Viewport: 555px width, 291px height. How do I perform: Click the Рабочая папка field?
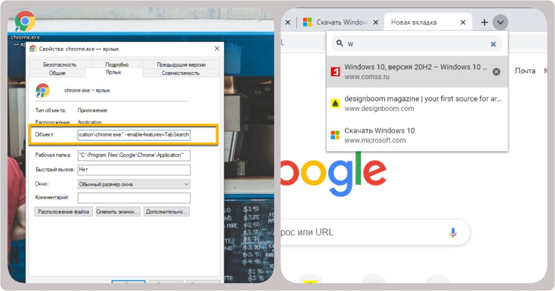pos(134,155)
